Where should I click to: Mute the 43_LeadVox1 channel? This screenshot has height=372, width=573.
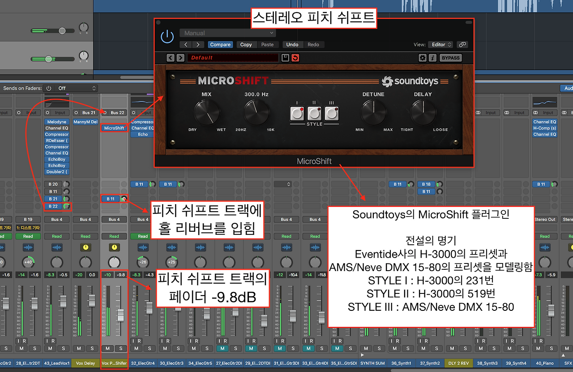(50, 348)
